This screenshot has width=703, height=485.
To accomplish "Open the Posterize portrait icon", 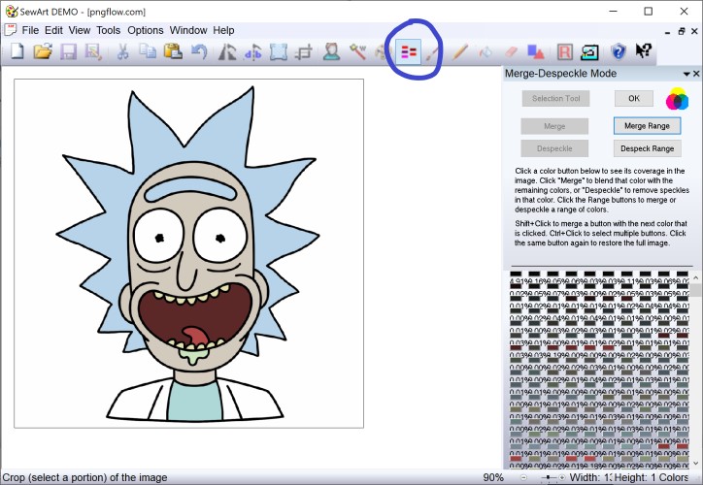I will pyautogui.click(x=331, y=52).
